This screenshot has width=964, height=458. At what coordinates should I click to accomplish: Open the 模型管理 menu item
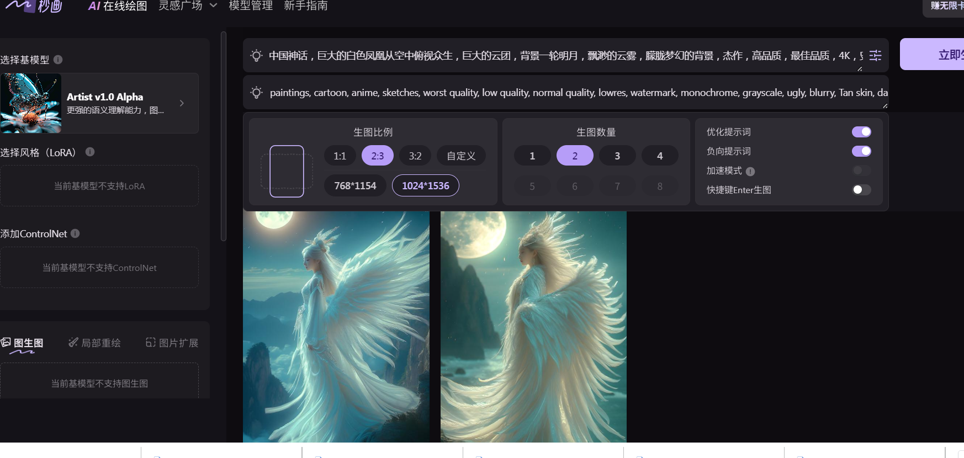pyautogui.click(x=251, y=6)
